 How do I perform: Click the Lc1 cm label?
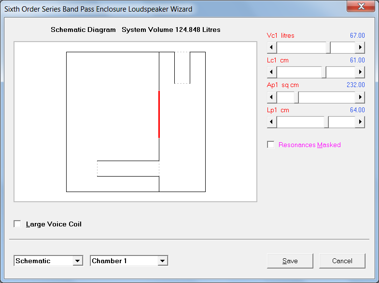[278, 60]
